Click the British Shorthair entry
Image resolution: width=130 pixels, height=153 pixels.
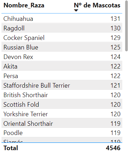click(x=26, y=95)
